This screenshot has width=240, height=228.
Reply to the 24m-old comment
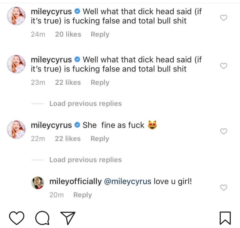[100, 34]
